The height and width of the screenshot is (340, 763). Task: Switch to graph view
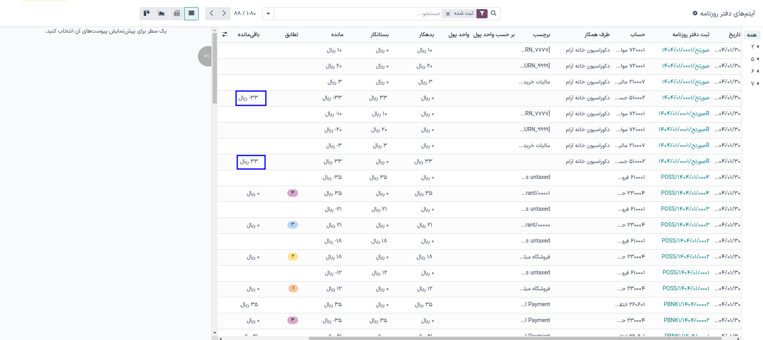tap(161, 14)
